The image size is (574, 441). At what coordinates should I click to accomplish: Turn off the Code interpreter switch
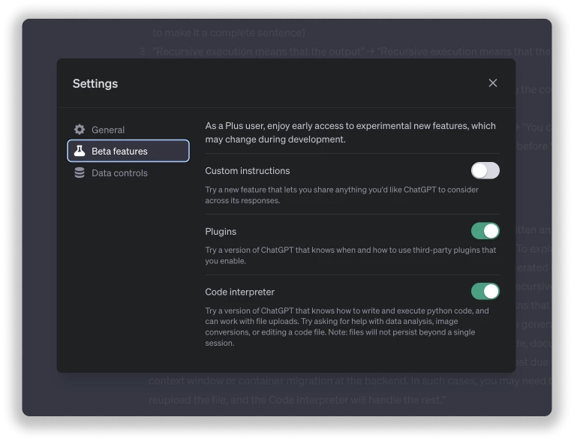(x=485, y=291)
